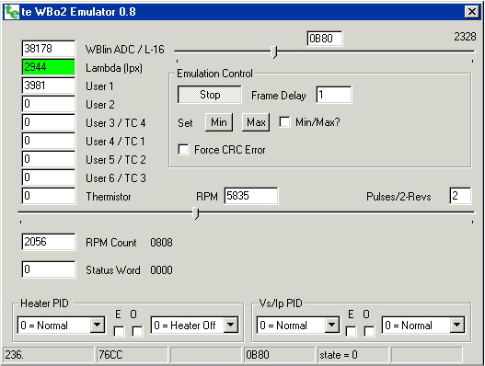This screenshot has width=485, height=366.
Task: Click the WBlin ADC slider thumb
Action: point(274,51)
